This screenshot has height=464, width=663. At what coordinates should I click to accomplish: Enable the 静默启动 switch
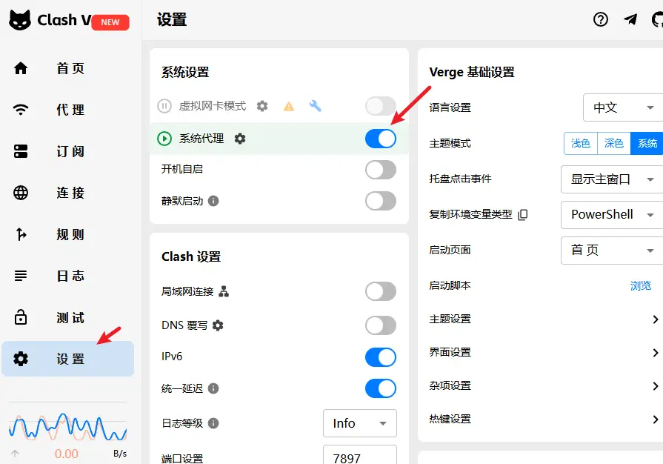tap(381, 201)
